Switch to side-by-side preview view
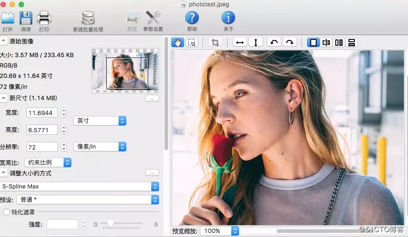Screen dimensions: 408x237 [339, 42]
